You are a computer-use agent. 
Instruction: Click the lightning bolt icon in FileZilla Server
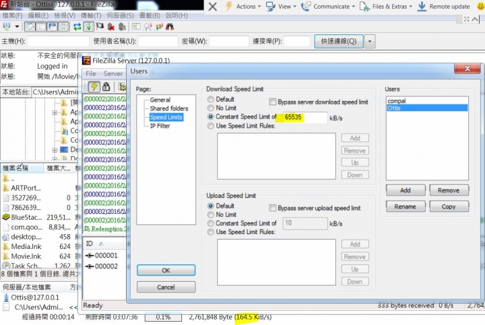click(x=94, y=87)
